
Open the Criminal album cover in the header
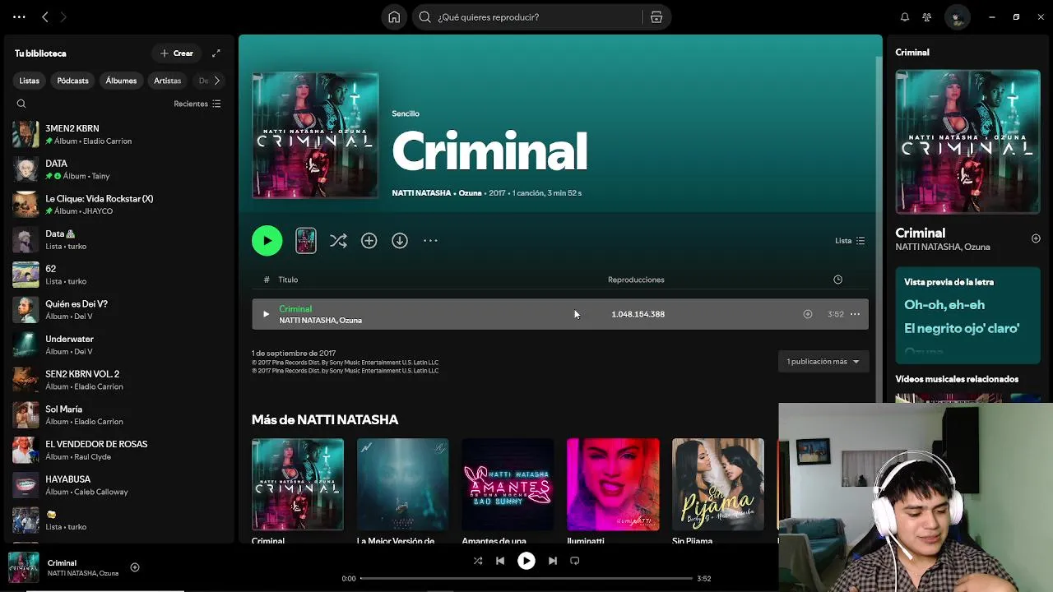click(x=315, y=136)
